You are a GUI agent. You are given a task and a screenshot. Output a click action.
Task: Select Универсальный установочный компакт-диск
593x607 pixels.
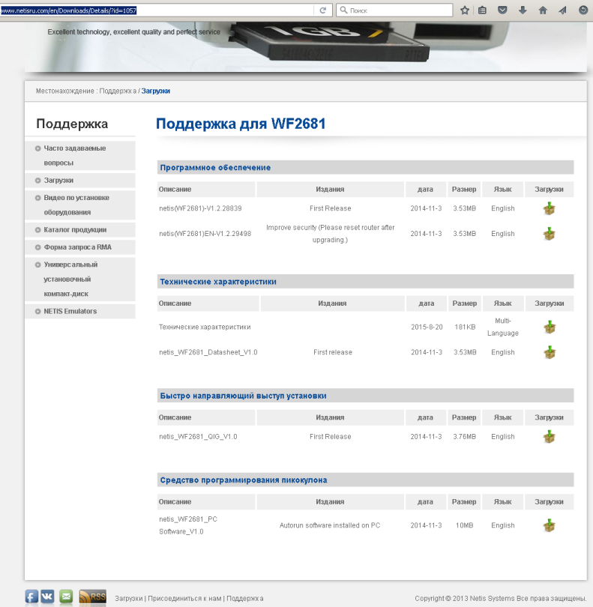[80, 279]
